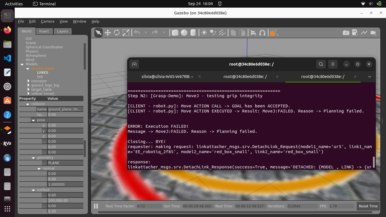This screenshot has height=217, width=386.
Task: Switch to the Insert tab
Action: (44, 31)
